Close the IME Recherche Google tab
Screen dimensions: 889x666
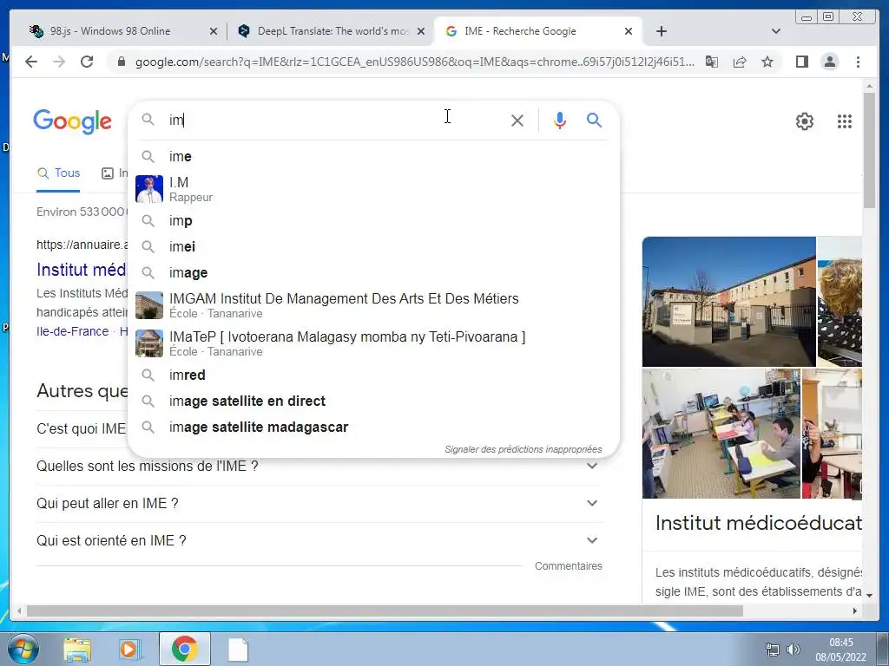pos(629,31)
